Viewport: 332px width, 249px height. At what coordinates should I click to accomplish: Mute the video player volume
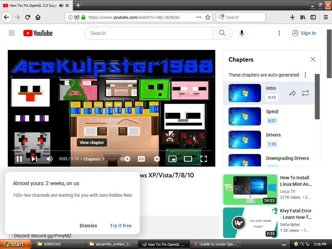pyautogui.click(x=49, y=159)
